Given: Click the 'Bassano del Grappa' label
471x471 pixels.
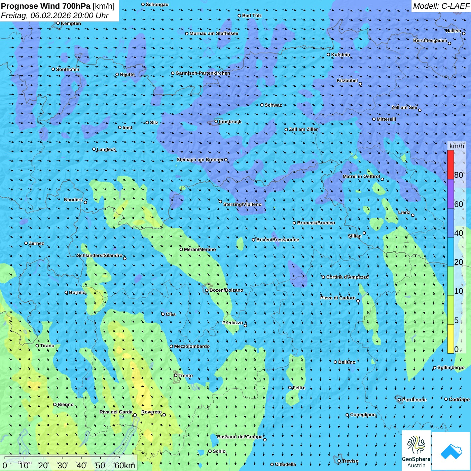Looking at the screenshot, I should coord(240,437).
